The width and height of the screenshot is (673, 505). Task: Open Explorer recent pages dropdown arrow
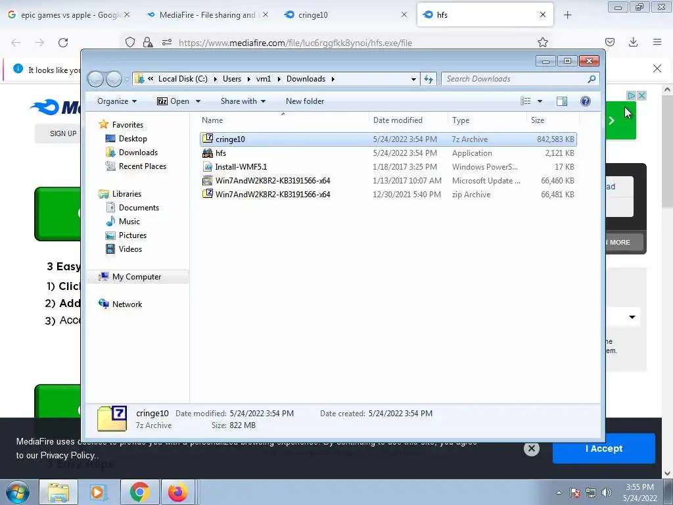coord(127,80)
